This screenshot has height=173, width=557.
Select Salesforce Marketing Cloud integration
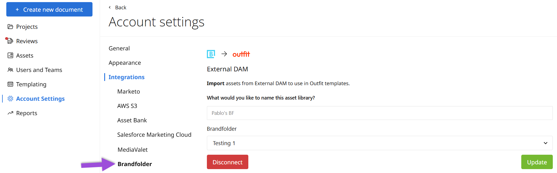coord(154,135)
